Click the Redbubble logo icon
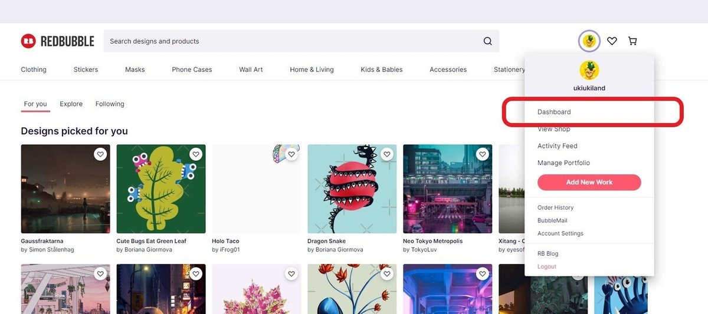 (28, 41)
